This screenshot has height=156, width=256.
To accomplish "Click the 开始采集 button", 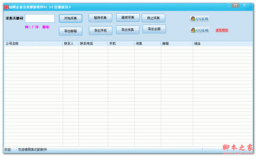I will (x=70, y=18).
